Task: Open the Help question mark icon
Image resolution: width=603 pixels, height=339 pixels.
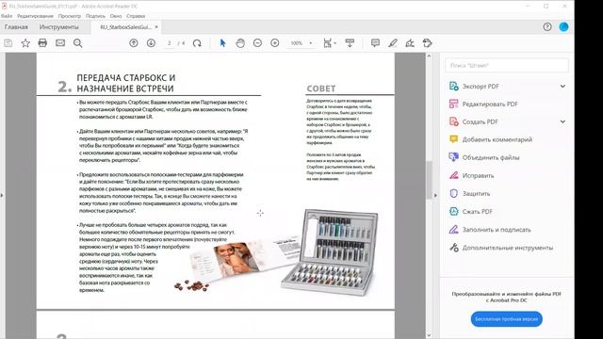Action: [547, 27]
